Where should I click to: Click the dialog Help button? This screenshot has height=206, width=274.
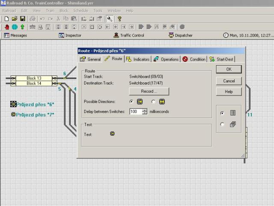click(x=229, y=91)
